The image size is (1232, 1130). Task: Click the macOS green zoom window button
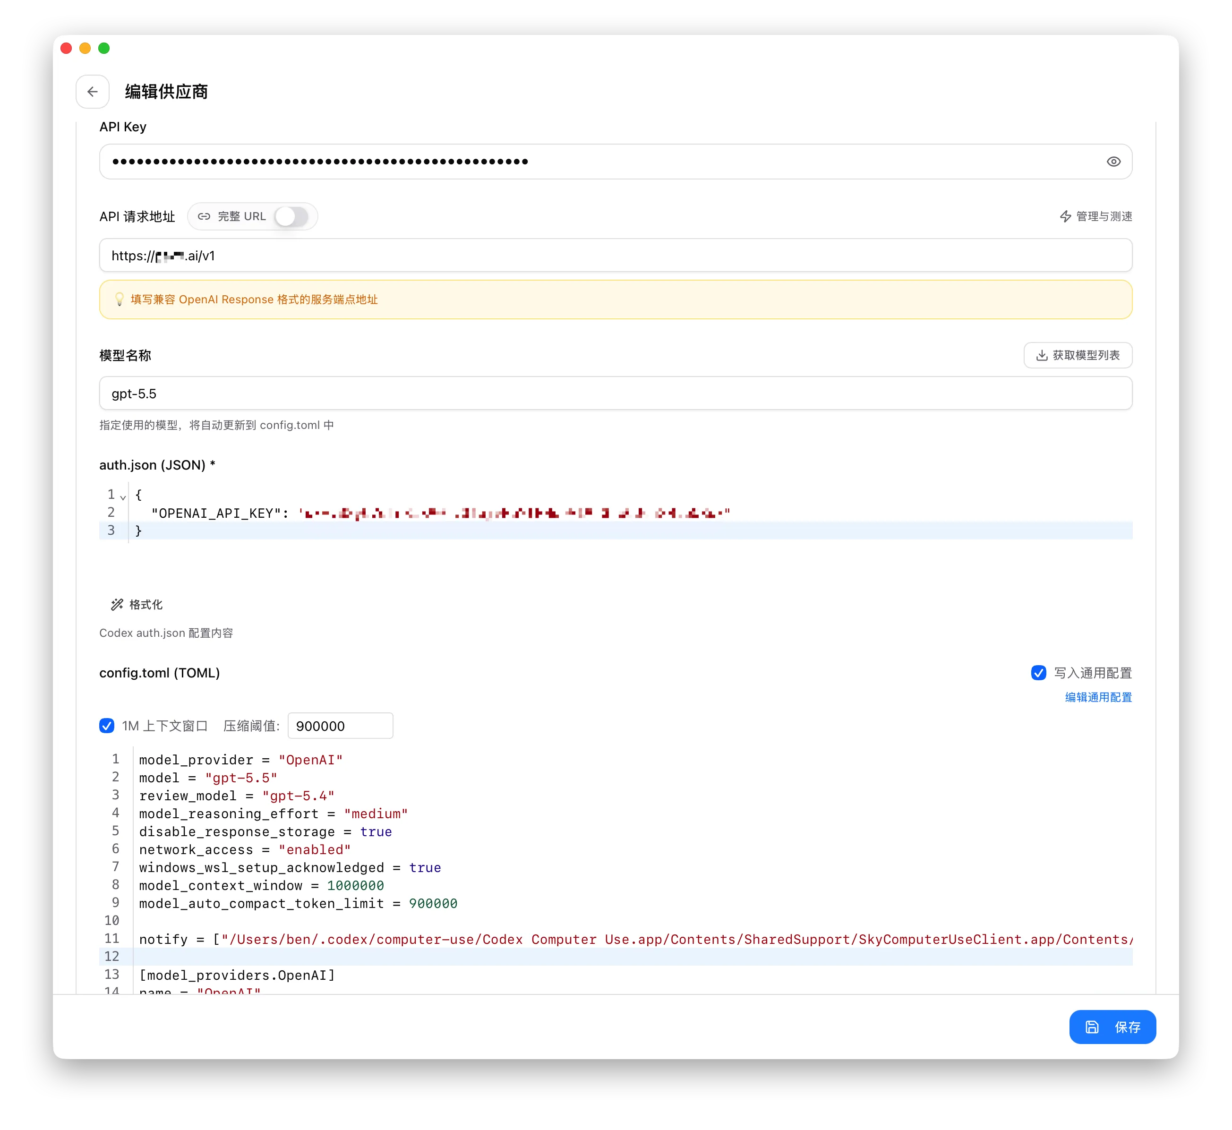[x=104, y=48]
